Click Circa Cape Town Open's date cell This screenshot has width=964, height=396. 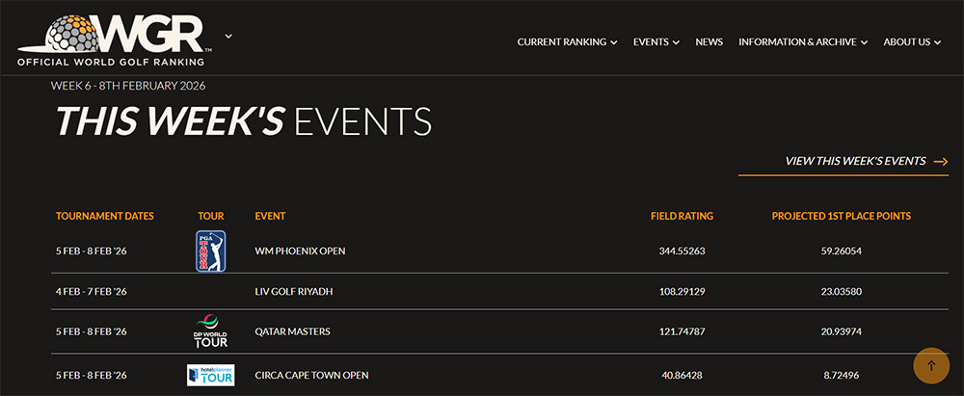click(91, 375)
